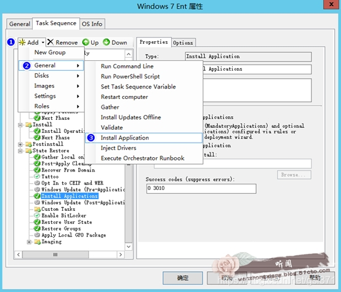Click Opt In to CEIP disabled icon
341x292 pixels.
[x=37, y=183]
